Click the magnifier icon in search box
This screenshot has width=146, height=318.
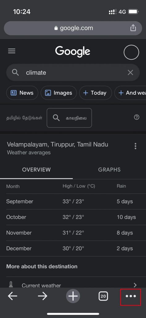point(15,72)
